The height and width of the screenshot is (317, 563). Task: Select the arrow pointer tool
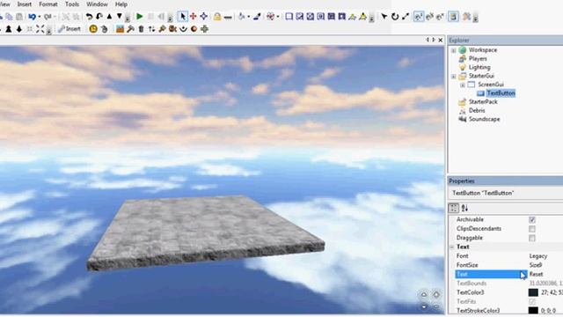(183, 16)
